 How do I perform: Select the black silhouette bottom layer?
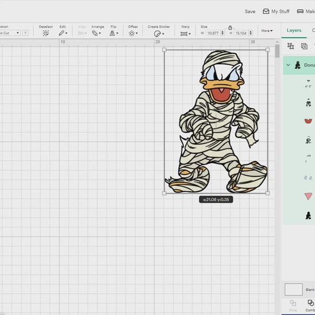[x=308, y=215]
